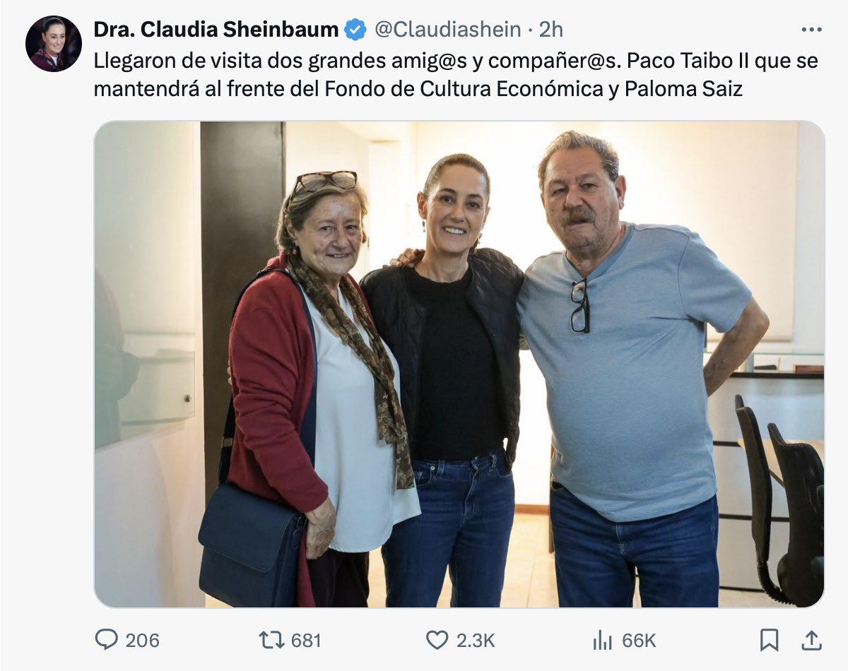Click the 681 retweets count
The width and height of the screenshot is (848, 671).
pyautogui.click(x=306, y=641)
